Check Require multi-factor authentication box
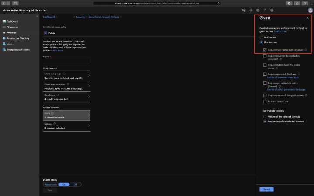 tap(265, 50)
